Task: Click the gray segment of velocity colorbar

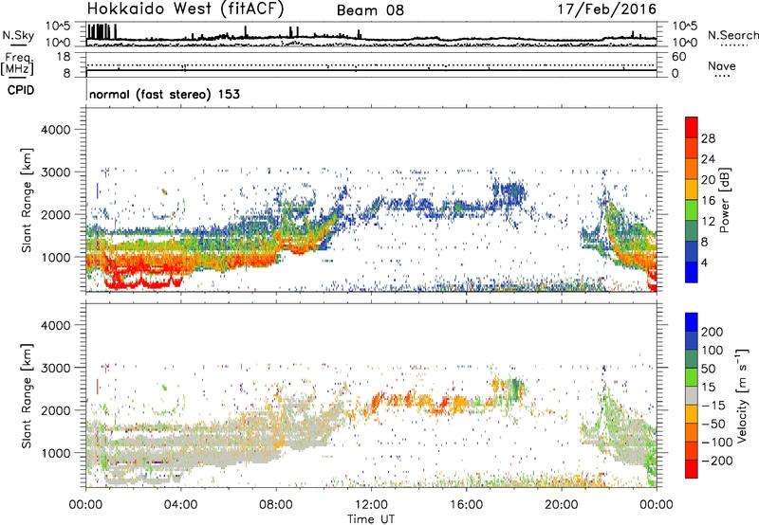Action: (x=692, y=396)
